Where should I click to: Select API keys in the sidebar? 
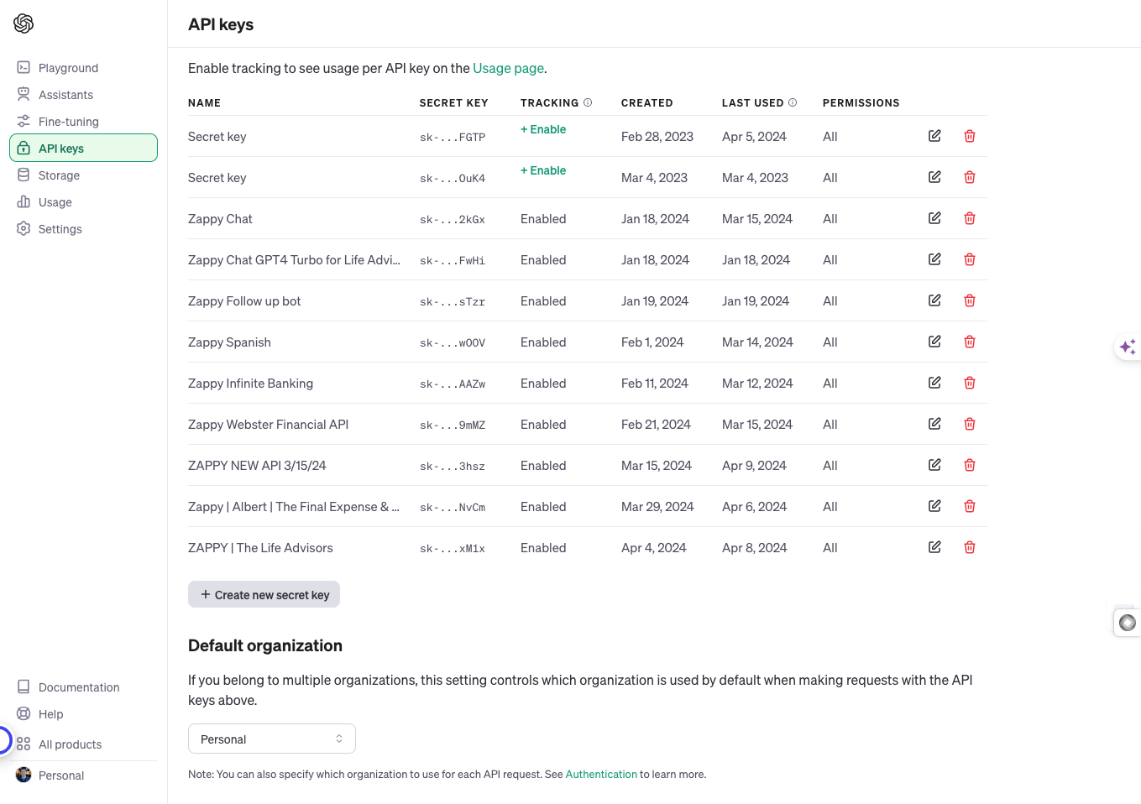(83, 148)
